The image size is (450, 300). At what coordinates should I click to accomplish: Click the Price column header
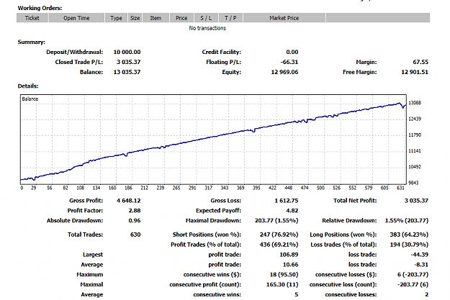point(181,18)
